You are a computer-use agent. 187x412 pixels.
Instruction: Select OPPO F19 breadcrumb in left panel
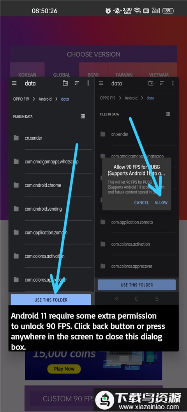pos(21,99)
